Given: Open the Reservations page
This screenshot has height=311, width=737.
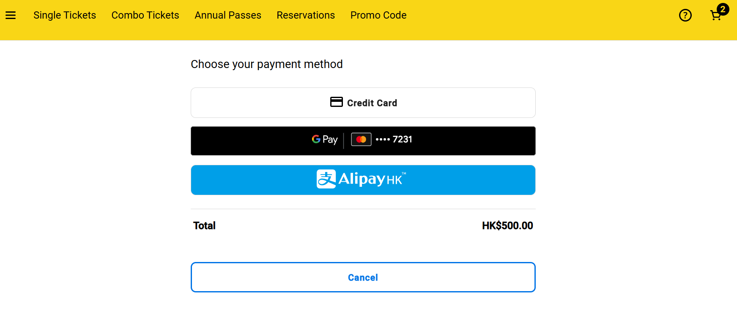Looking at the screenshot, I should point(306,15).
